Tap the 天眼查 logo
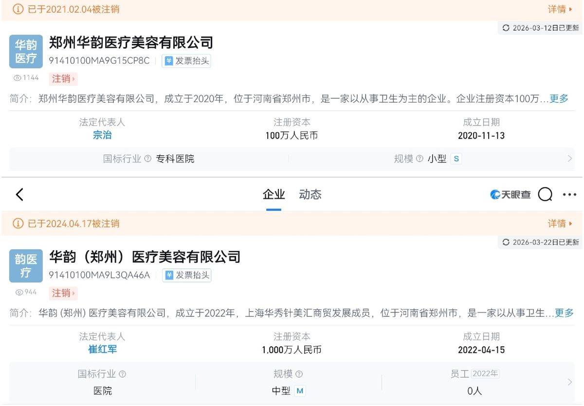The width and height of the screenshot is (584, 406). tap(510, 195)
